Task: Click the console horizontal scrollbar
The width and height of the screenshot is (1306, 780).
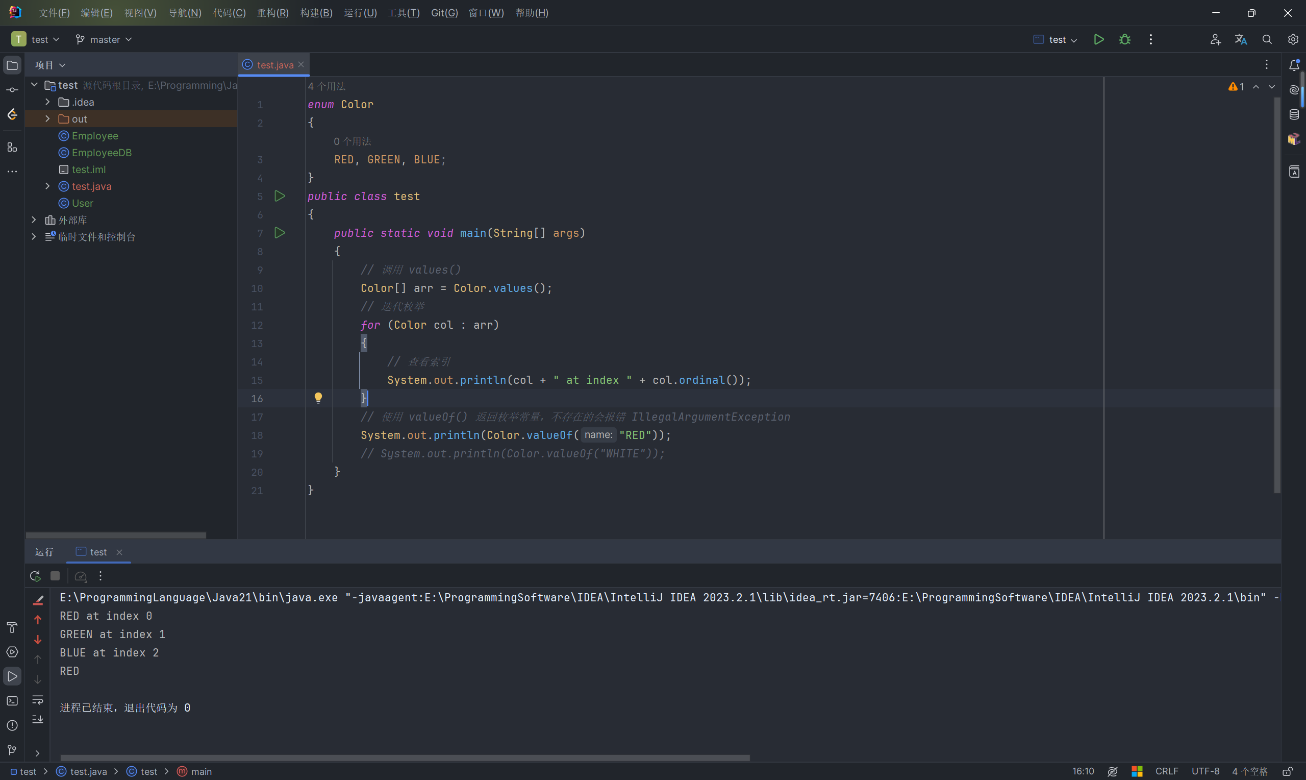Action: (405, 758)
